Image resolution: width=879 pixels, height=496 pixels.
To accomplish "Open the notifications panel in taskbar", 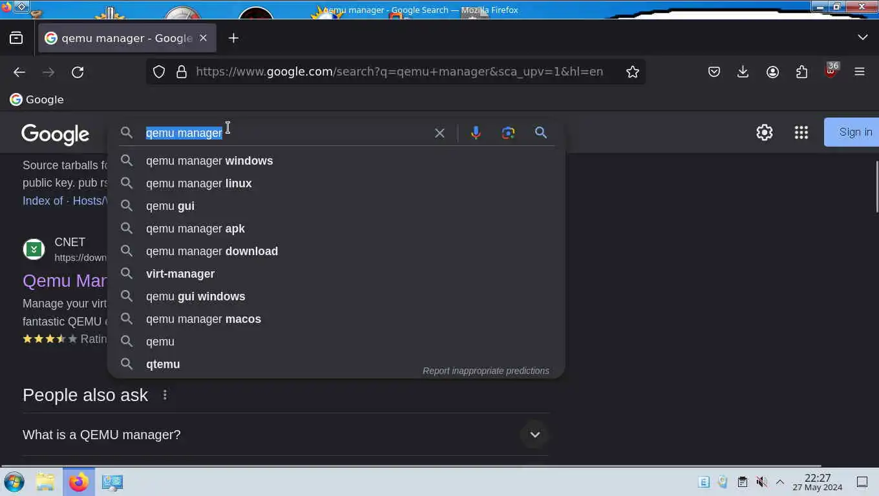I will tap(862, 482).
